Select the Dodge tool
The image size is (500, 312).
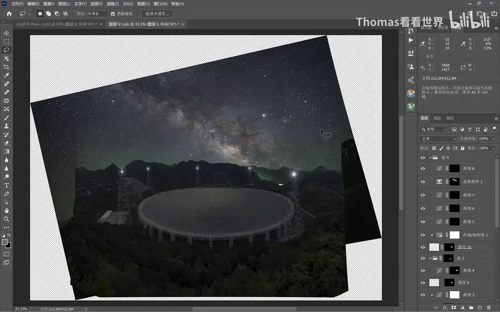click(7, 177)
